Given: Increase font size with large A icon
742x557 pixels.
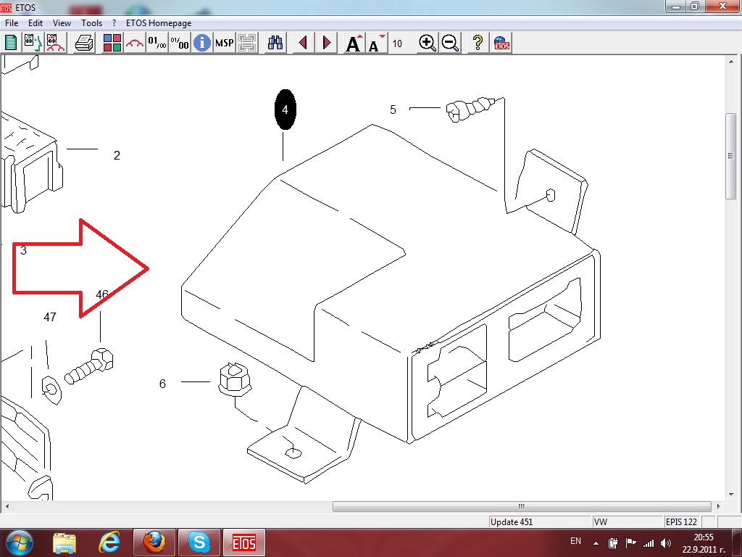Looking at the screenshot, I should click(354, 44).
